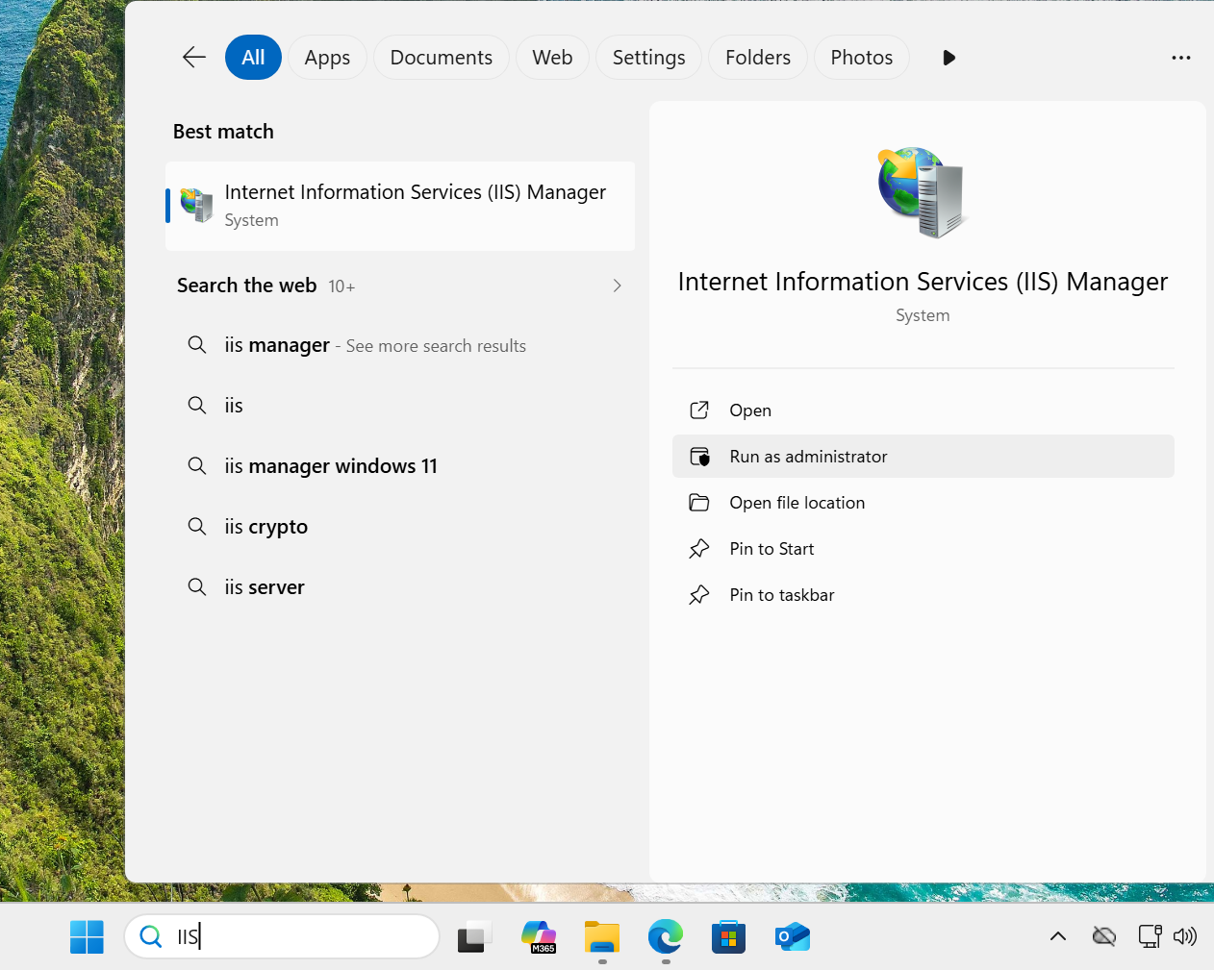Switch to the Folders filter tab
Image resolution: width=1214 pixels, height=970 pixels.
click(758, 58)
